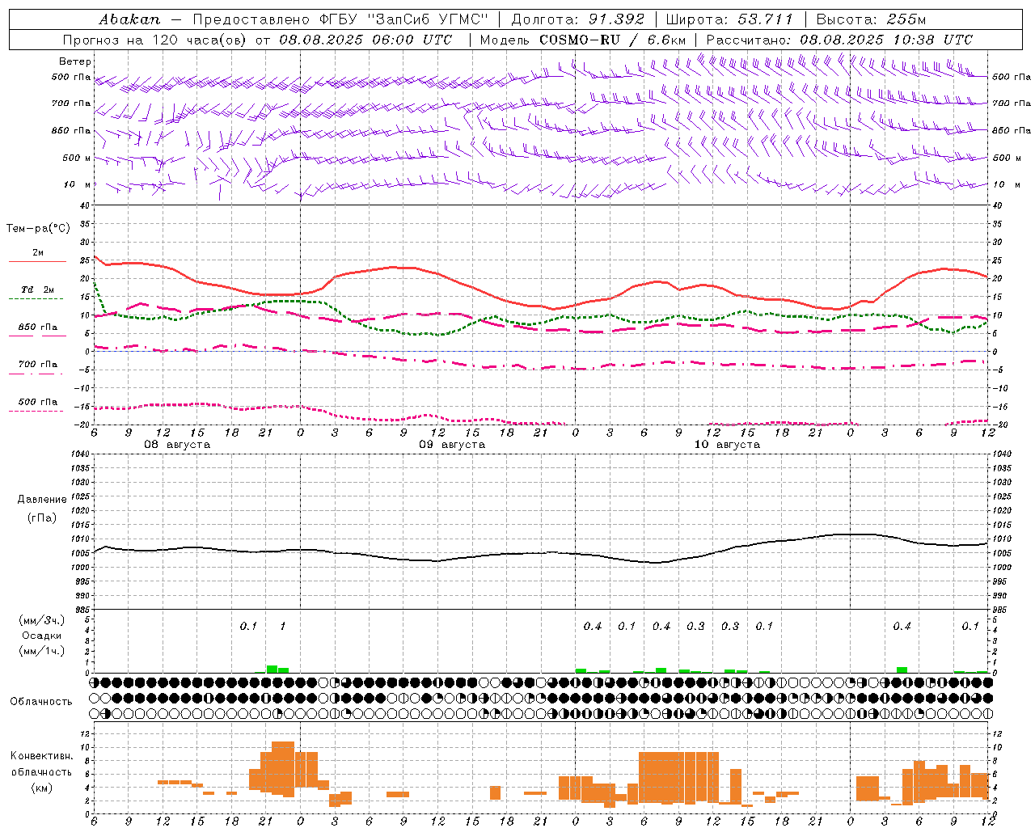Click the 'Высота: 255м' elevation value
Image resolution: width=1035 pixels, height=828 pixels.
tap(871, 19)
